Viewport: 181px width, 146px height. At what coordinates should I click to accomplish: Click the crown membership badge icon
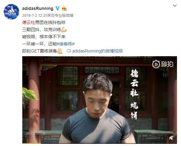(x=64, y=8)
